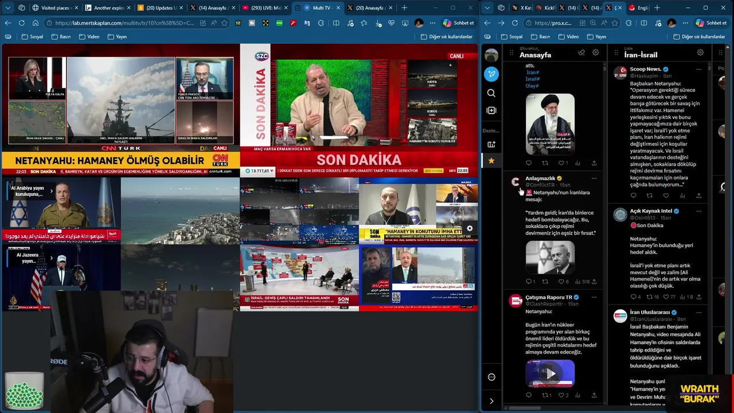Open the settings gear on Multi TV grid

point(470,228)
